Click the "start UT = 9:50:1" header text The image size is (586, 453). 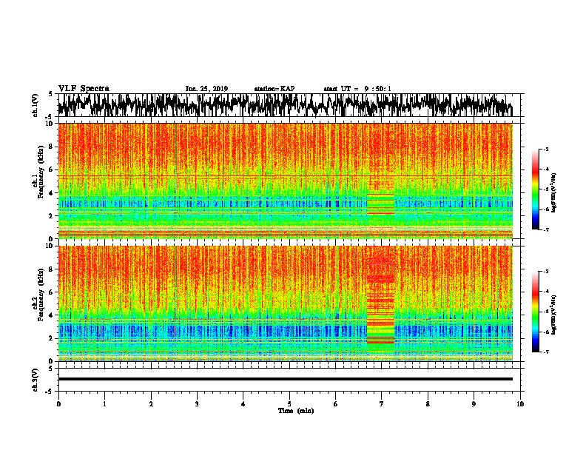357,89
